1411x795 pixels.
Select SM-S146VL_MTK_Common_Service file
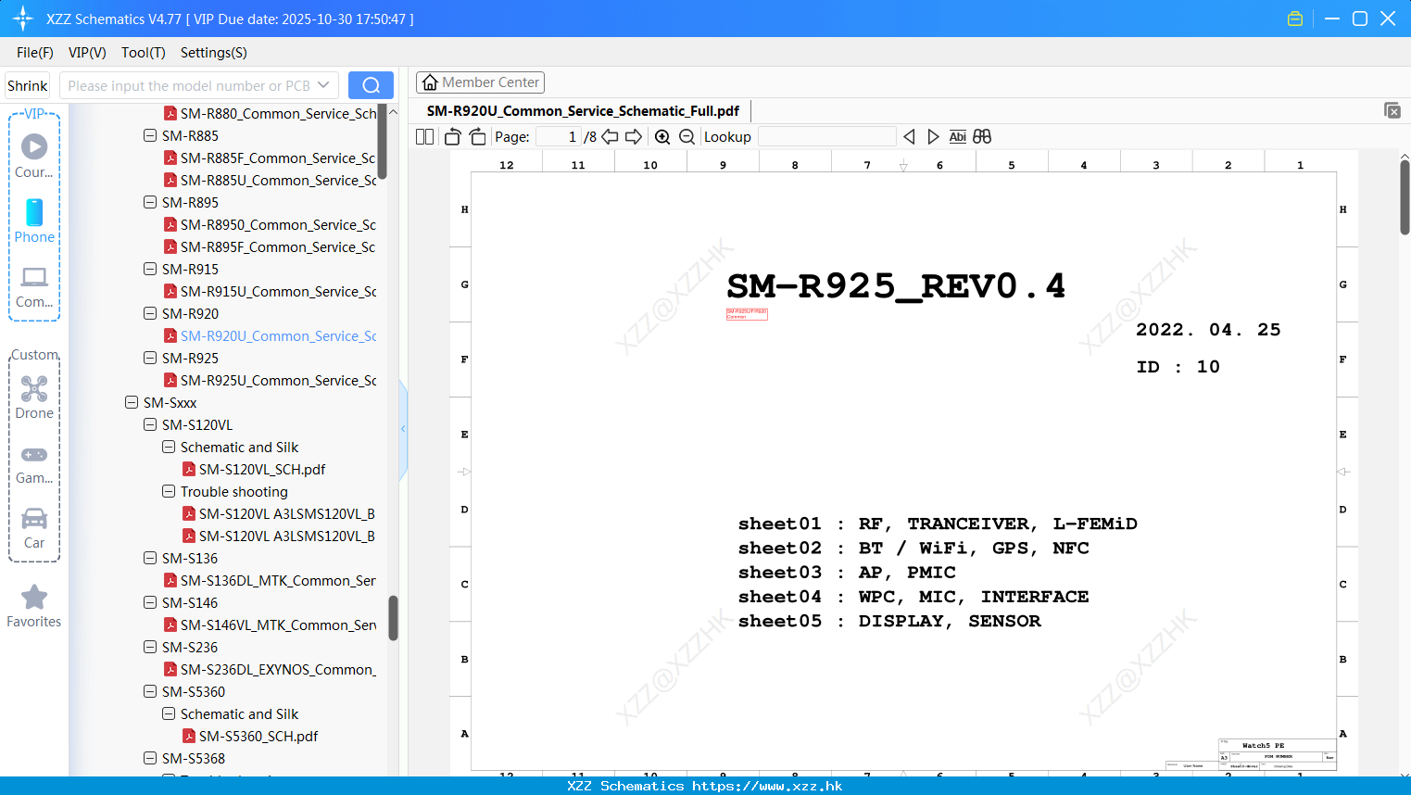270,625
